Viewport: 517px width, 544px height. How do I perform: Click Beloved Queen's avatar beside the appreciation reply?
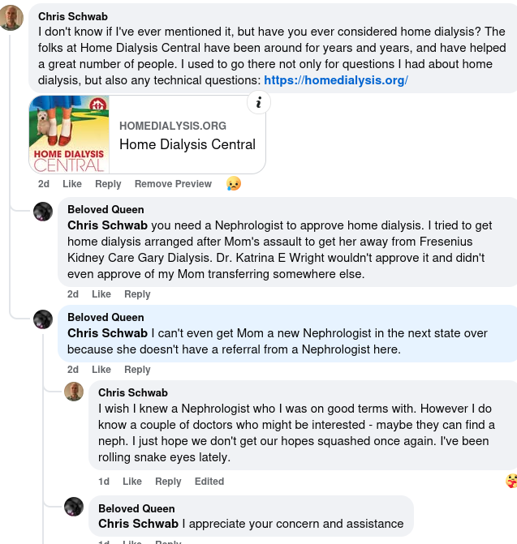pos(74,508)
